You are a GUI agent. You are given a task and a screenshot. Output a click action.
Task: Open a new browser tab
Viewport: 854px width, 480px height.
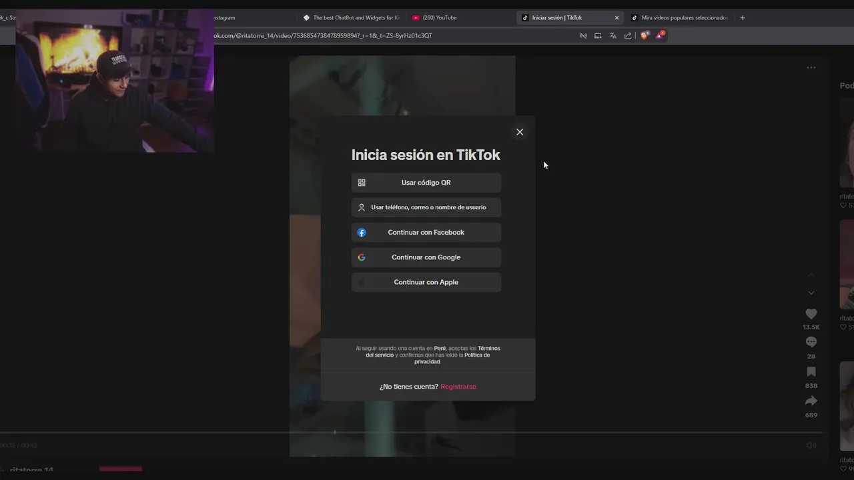(743, 18)
